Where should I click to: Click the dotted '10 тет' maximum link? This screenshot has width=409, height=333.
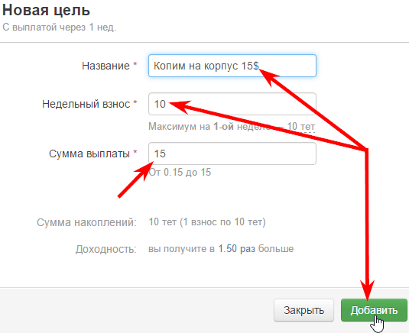coord(301,126)
